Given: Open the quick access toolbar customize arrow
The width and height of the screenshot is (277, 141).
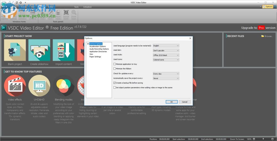Looking at the screenshot, I should pyautogui.click(x=25, y=2).
